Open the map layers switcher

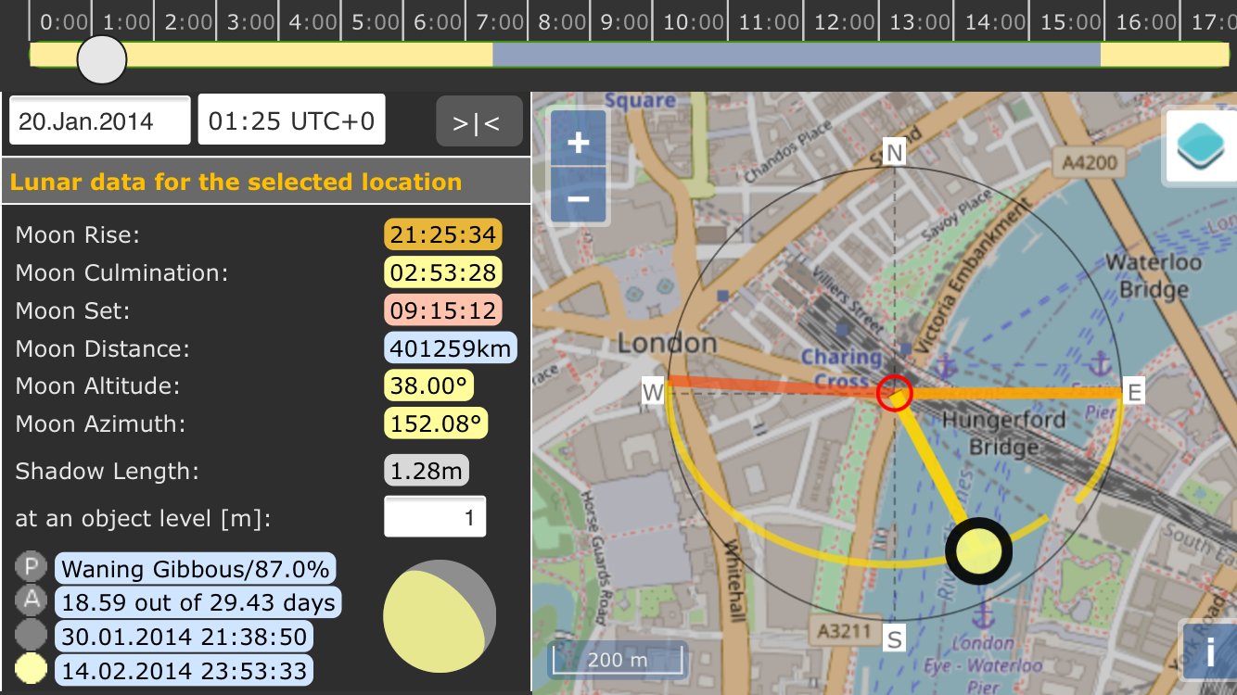pyautogui.click(x=1201, y=145)
